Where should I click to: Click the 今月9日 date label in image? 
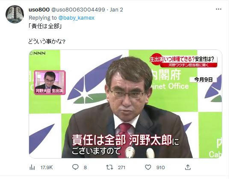(203, 80)
